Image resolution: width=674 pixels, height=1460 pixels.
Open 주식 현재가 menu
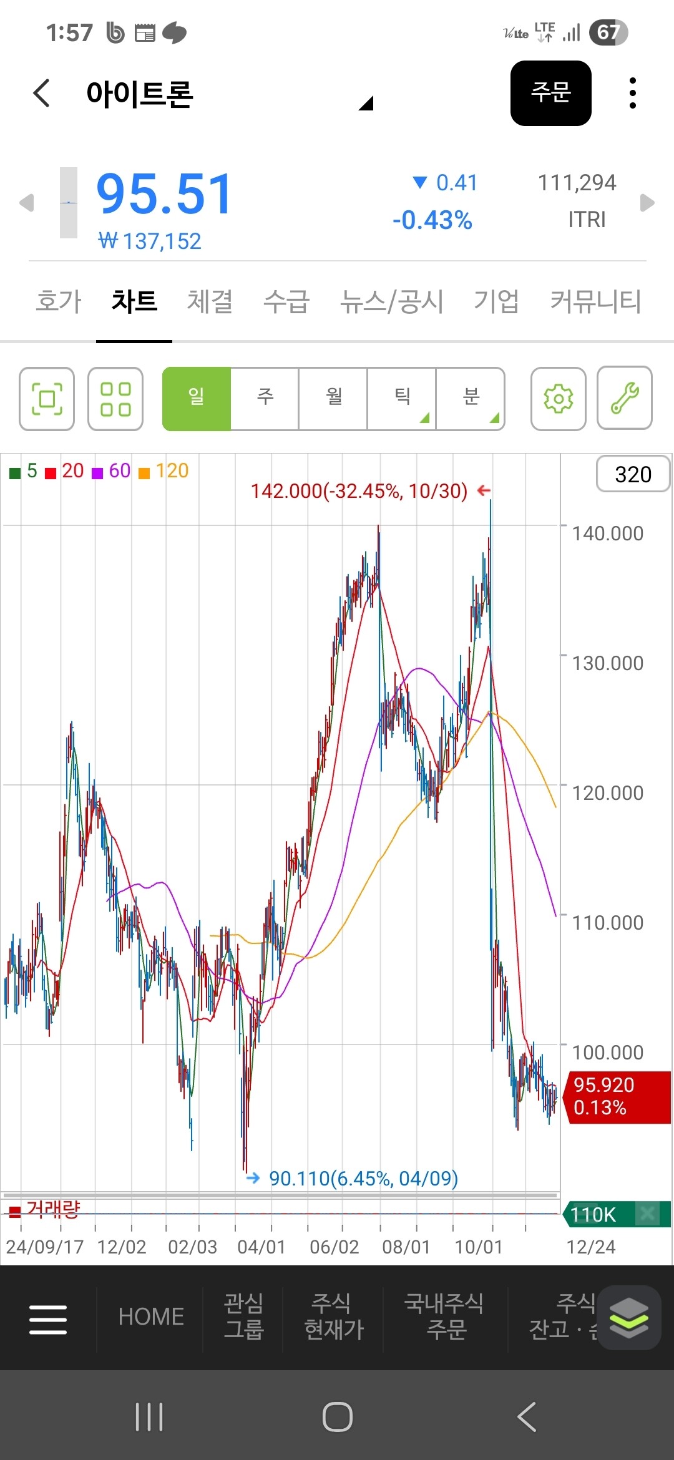tap(334, 1316)
